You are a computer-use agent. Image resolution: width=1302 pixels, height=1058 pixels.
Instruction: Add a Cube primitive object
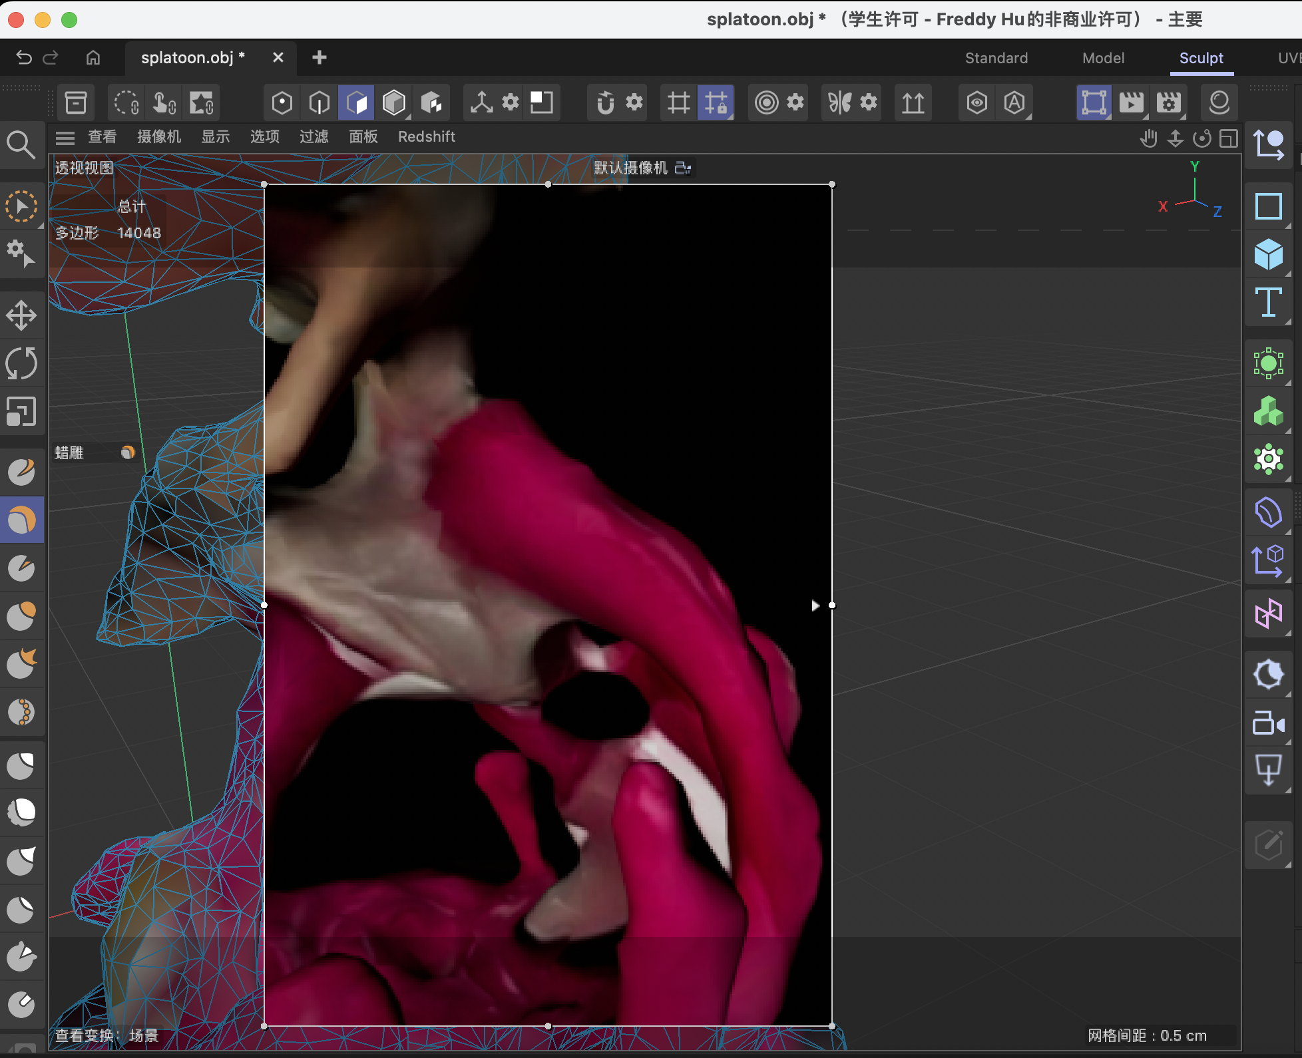(x=1268, y=254)
